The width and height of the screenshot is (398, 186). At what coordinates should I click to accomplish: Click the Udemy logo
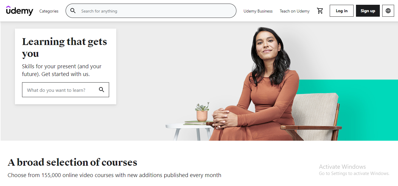pyautogui.click(x=20, y=11)
